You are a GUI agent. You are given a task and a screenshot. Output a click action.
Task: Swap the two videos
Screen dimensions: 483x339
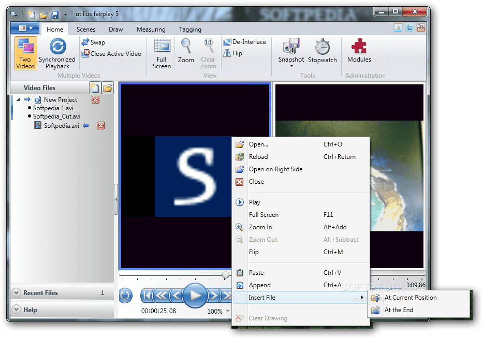coord(93,42)
